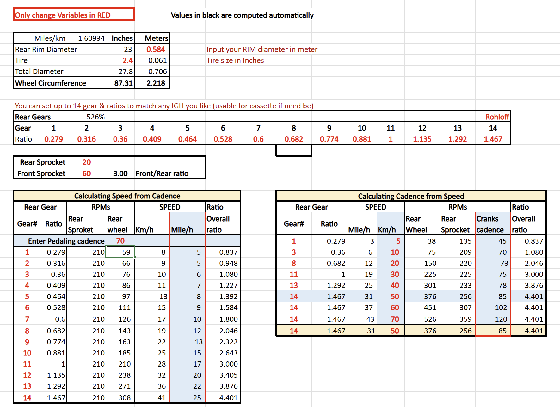Screen dimensions: 560x407
Task: Click the Rear Sprocket value 20
Action: (x=86, y=162)
